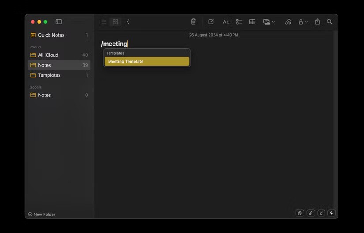364x233 pixels.
Task: Create a new note with compose icon
Action: point(211,22)
